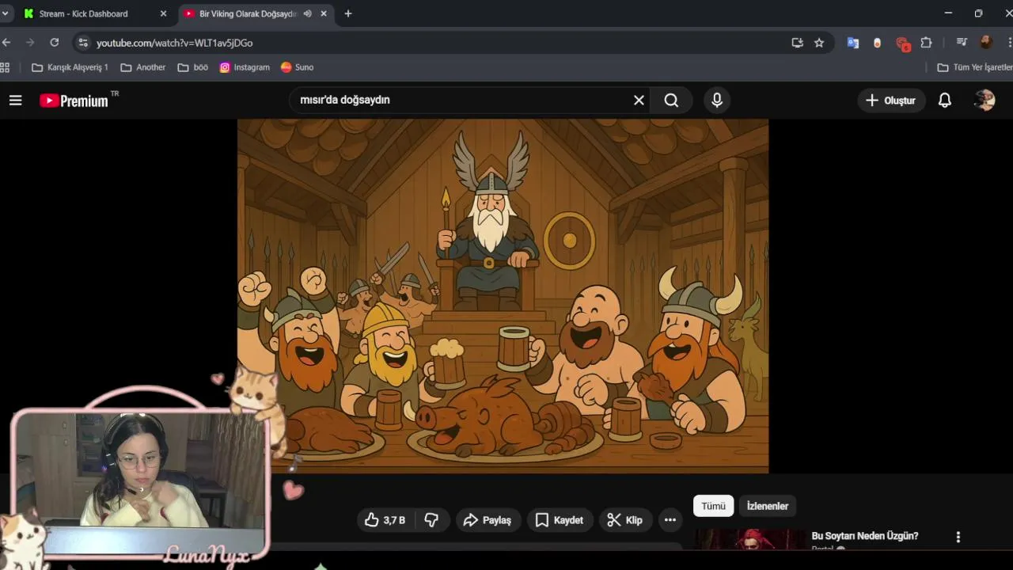Click the 'Oluştur' create button
Image resolution: width=1013 pixels, height=570 pixels.
coord(891,101)
